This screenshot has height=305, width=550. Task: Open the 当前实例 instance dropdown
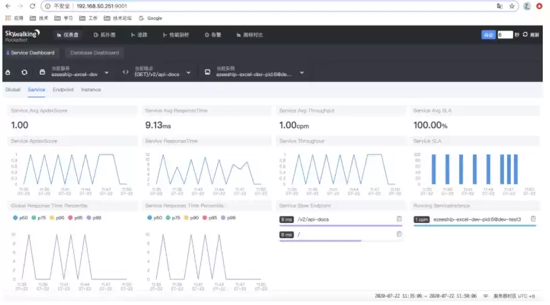[x=254, y=72]
